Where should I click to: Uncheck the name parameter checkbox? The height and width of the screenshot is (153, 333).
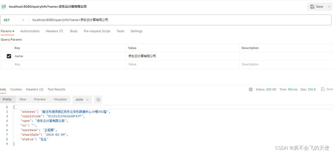[x=9, y=56]
